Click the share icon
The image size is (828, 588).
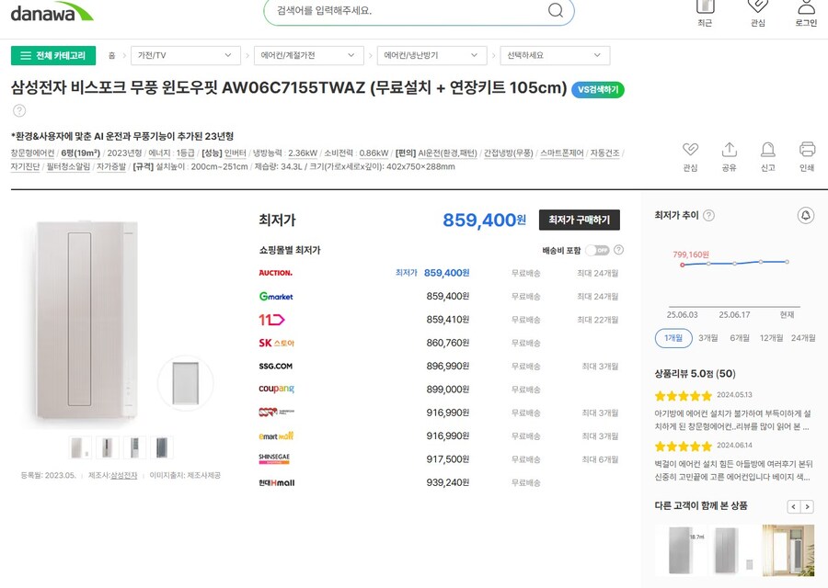tap(730, 149)
